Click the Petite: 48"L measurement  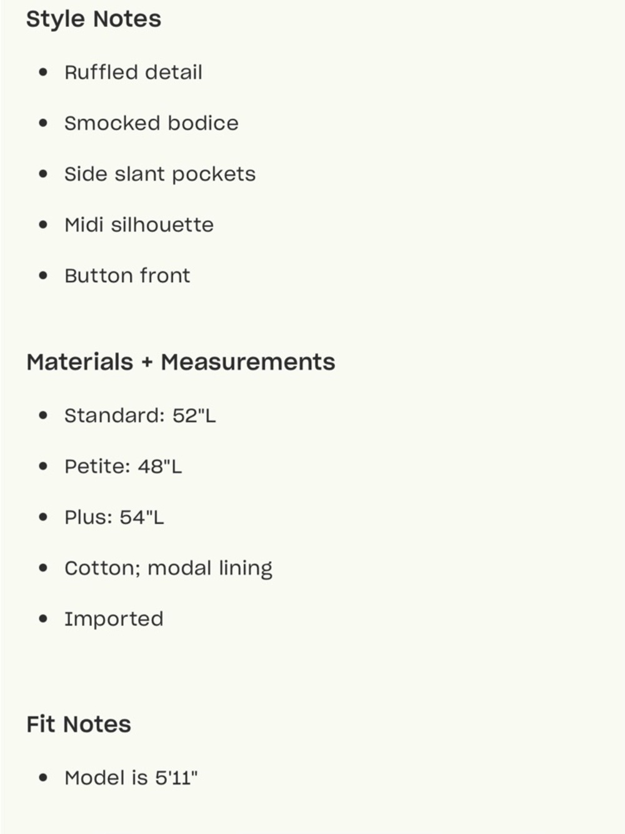click(x=123, y=466)
